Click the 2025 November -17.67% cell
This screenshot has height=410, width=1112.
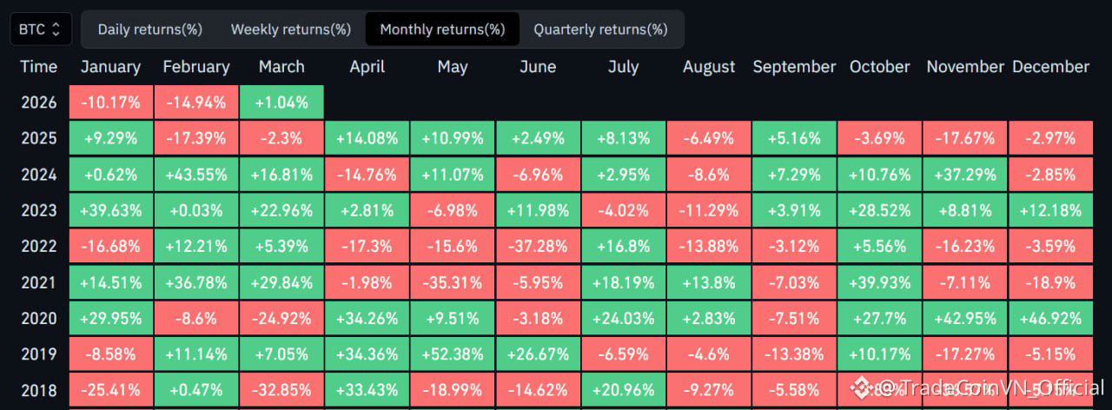pyautogui.click(x=965, y=138)
